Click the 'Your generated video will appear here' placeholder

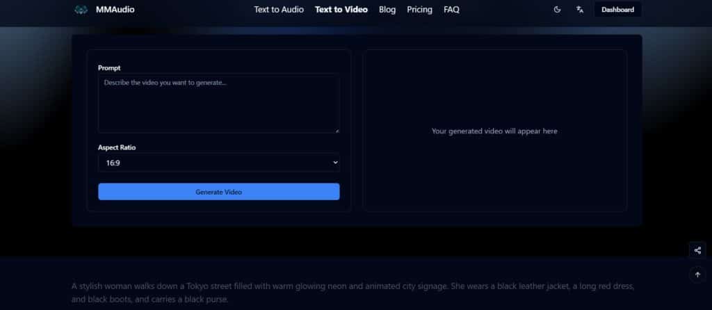pyautogui.click(x=494, y=131)
